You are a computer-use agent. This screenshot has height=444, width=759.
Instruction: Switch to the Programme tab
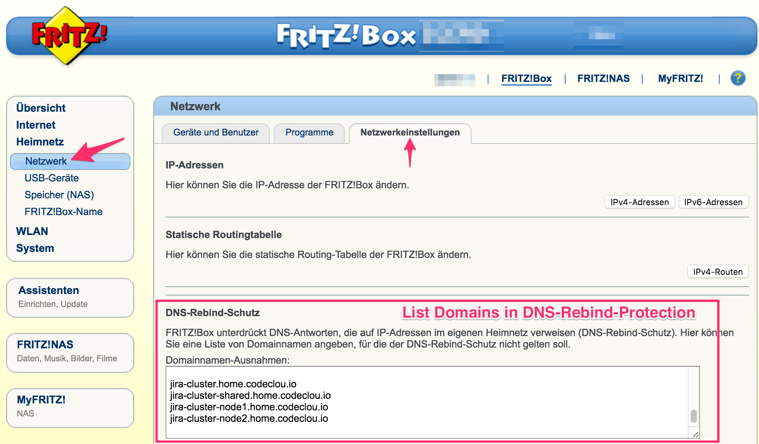coord(309,133)
